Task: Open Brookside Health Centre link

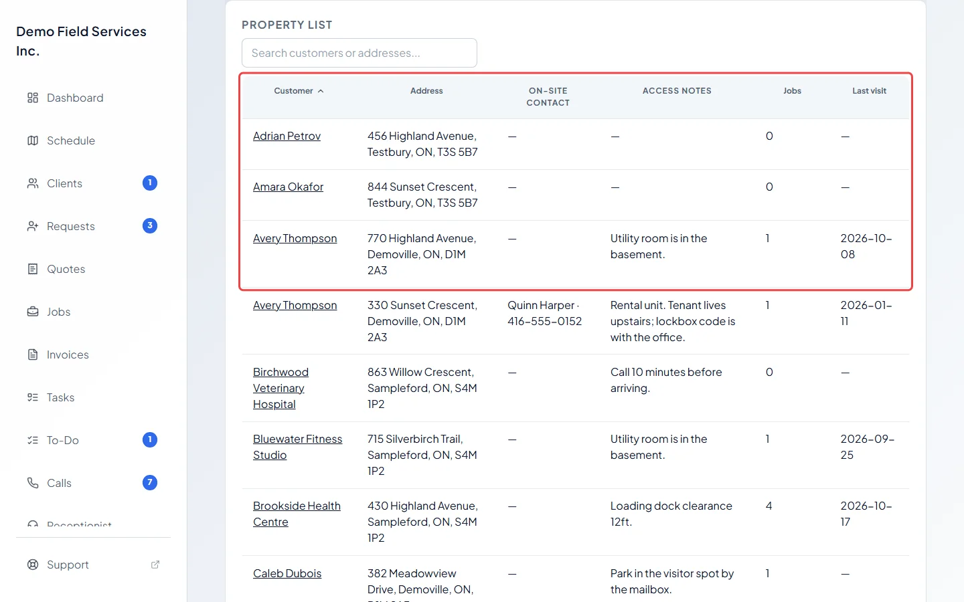Action: click(297, 514)
